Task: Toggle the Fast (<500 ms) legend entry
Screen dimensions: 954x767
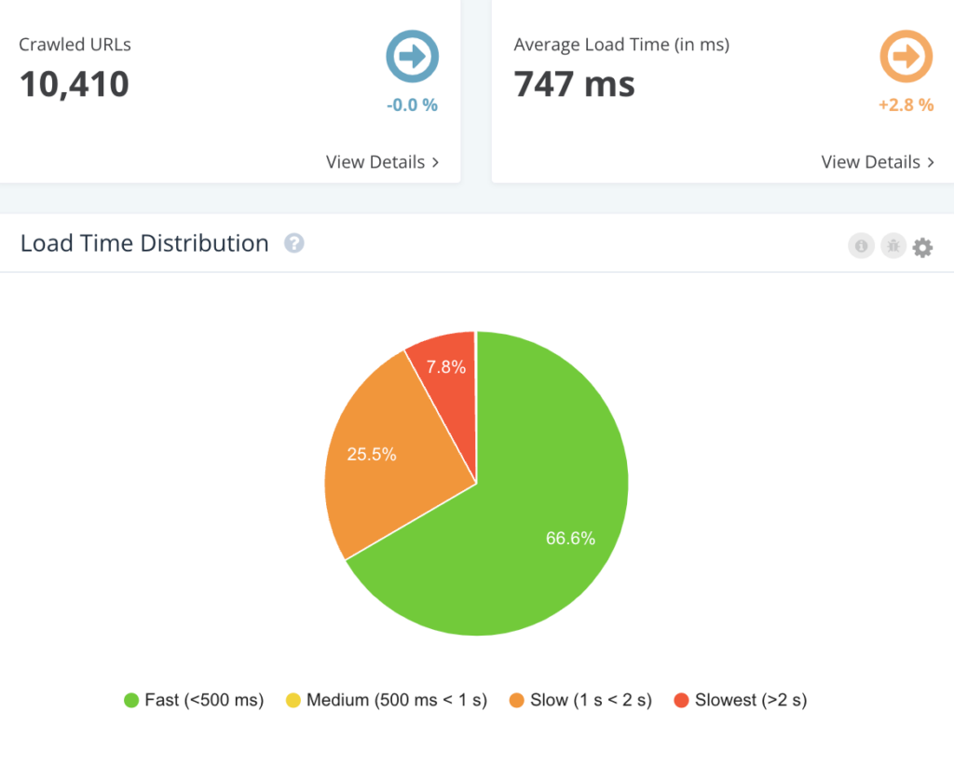Action: pyautogui.click(x=194, y=700)
